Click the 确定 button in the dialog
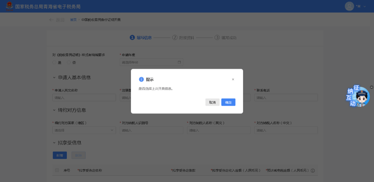The image size is (374, 182). pyautogui.click(x=228, y=102)
